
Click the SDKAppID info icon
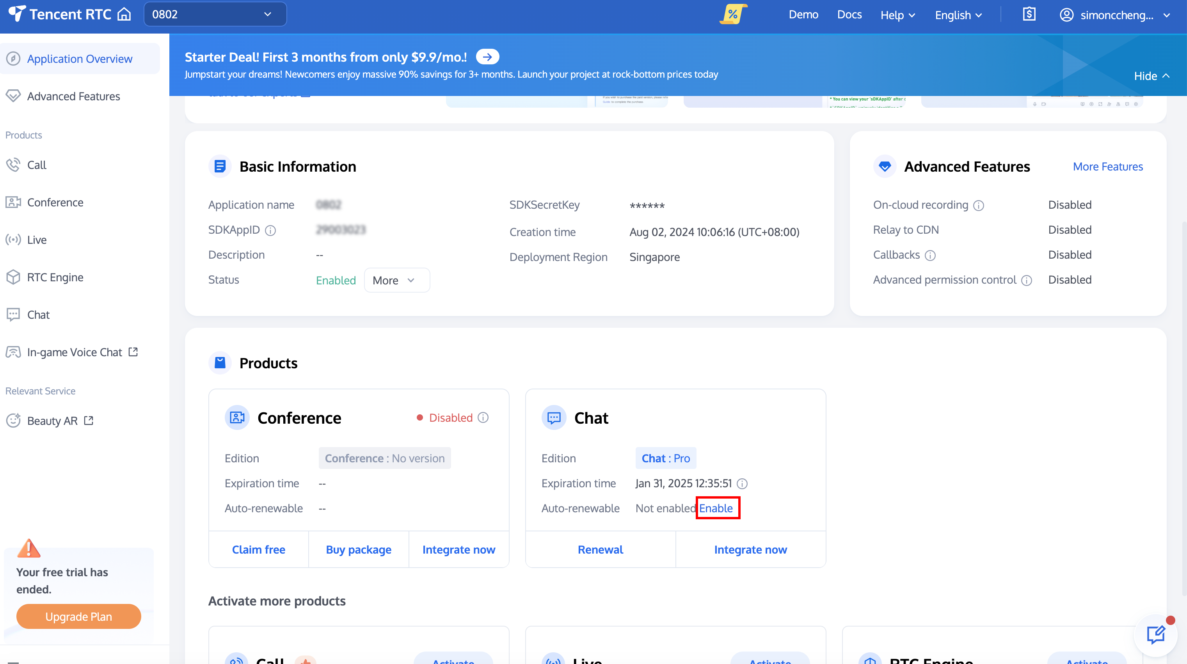tap(270, 231)
